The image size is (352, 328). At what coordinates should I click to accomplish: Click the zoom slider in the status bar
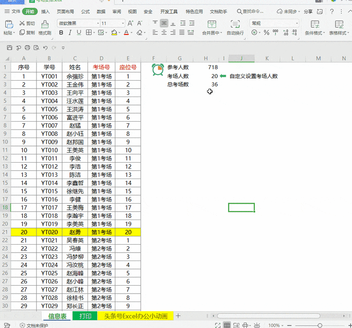tap(319, 325)
